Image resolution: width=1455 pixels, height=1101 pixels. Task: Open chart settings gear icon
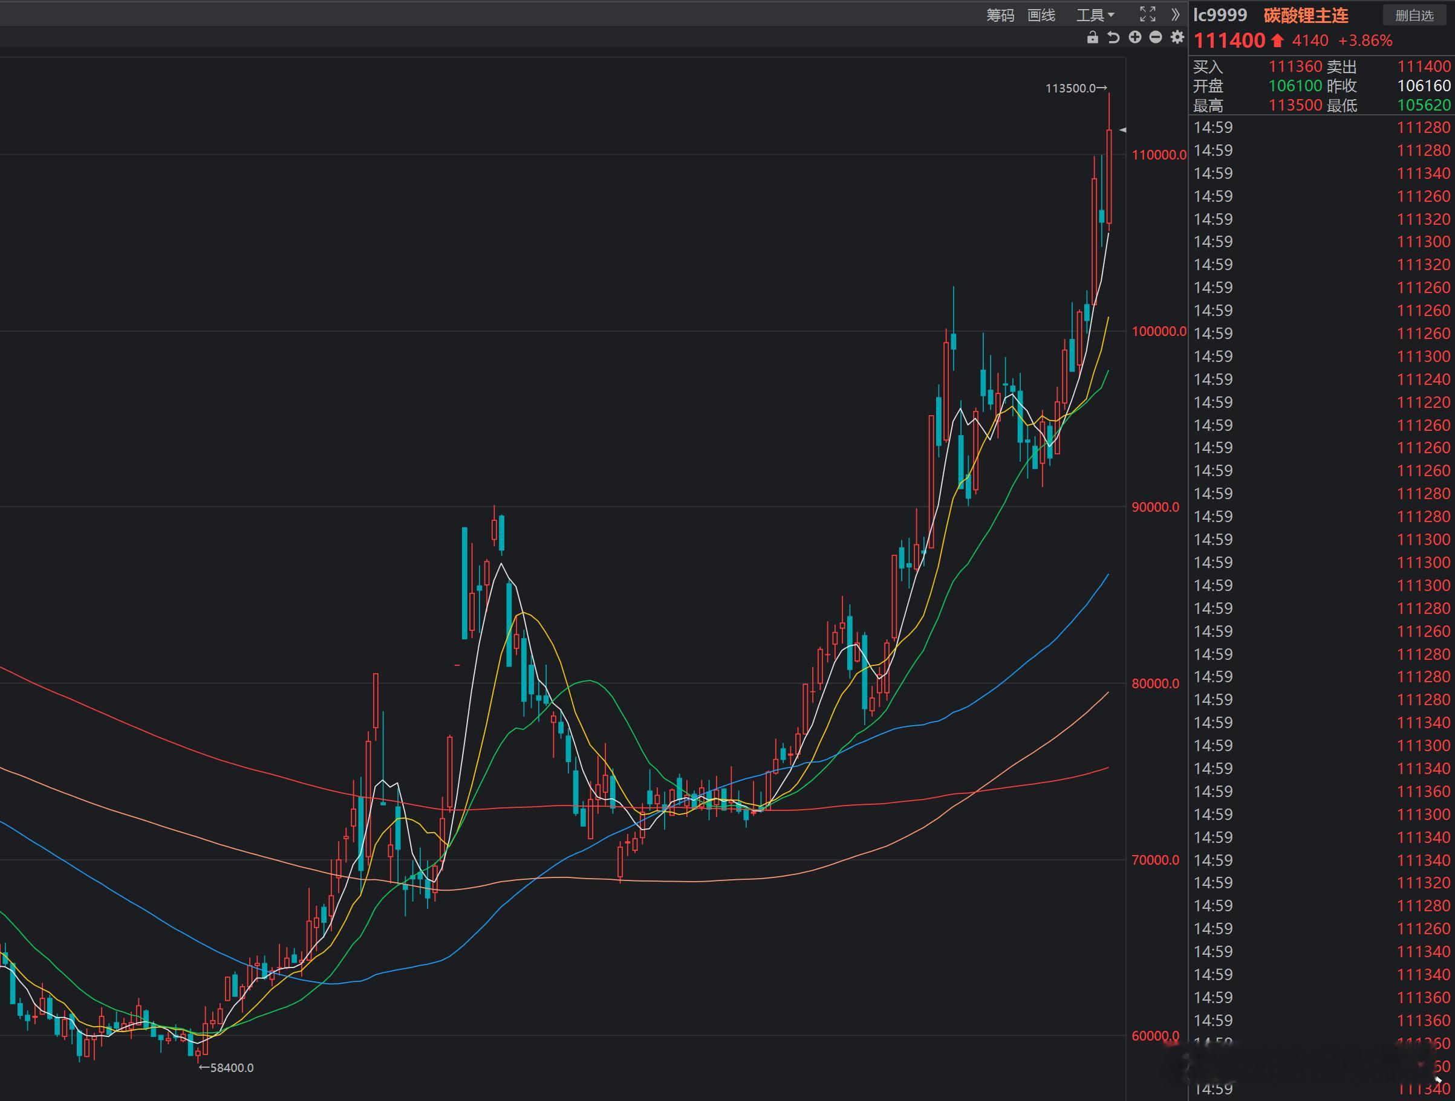pyautogui.click(x=1177, y=37)
